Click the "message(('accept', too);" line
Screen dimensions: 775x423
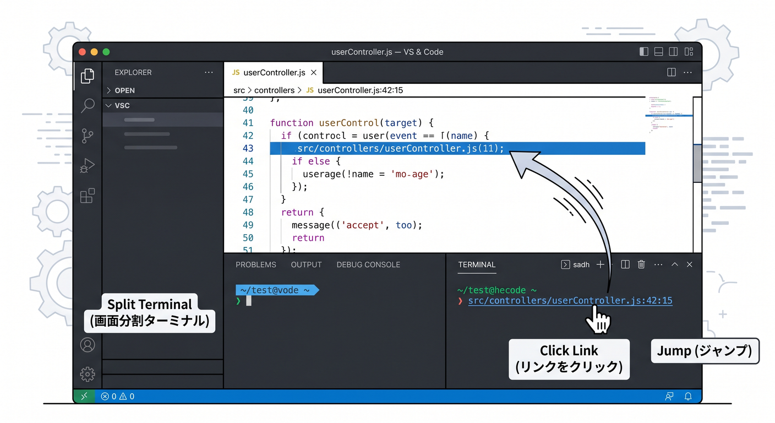357,225
